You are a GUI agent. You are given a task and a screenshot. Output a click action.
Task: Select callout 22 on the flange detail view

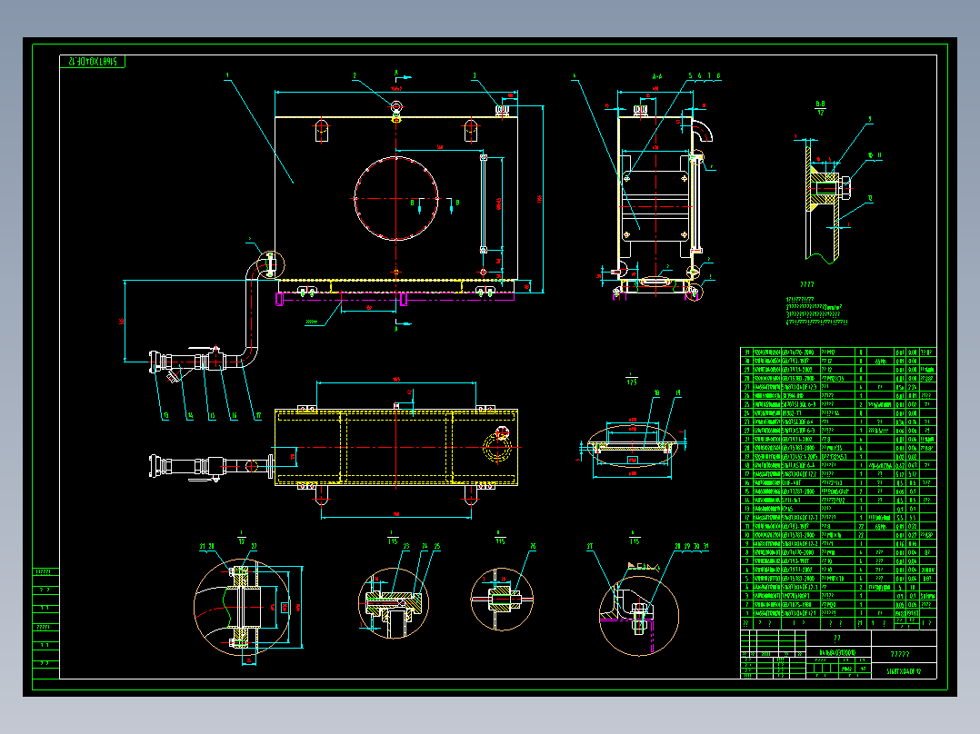point(254,547)
